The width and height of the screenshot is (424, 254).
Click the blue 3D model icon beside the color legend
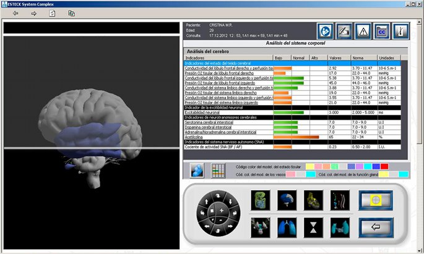coord(196,170)
